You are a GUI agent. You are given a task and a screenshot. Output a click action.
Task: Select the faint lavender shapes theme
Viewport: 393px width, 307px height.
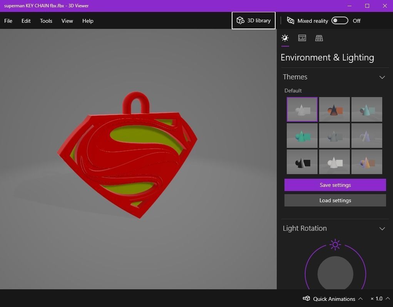(x=367, y=136)
